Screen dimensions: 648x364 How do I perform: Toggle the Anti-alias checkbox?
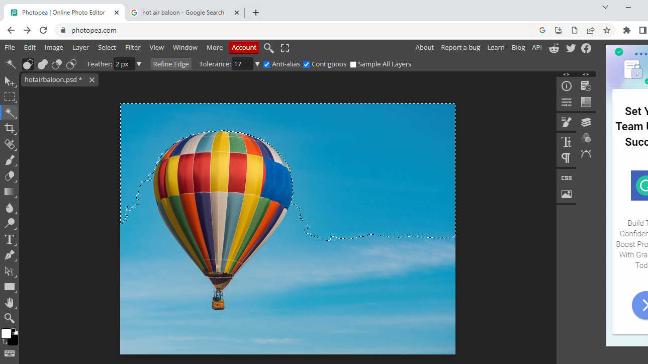pos(267,64)
